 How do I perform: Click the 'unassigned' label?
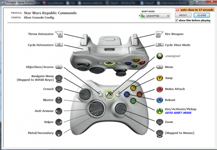pyautogui.click(x=173, y=56)
